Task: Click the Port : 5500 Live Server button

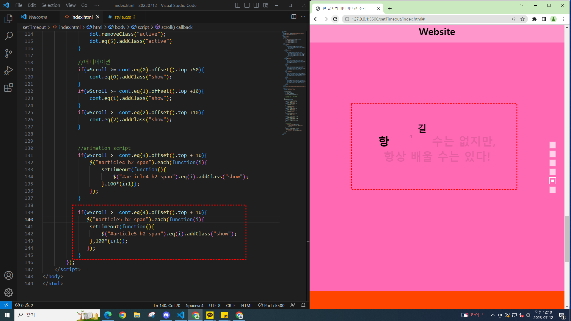Action: point(271,305)
